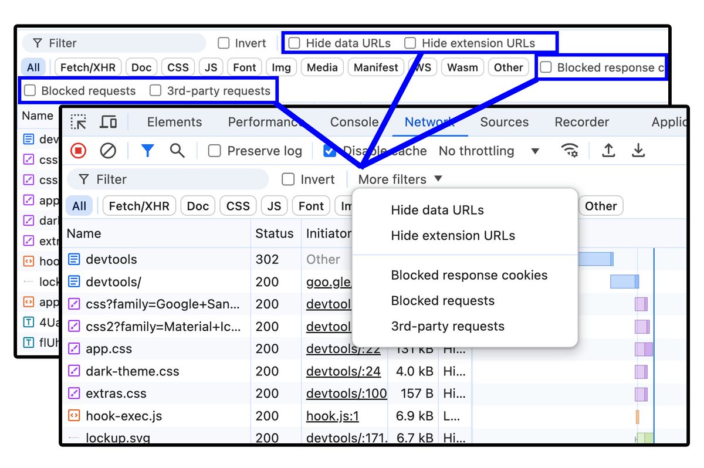Enable the Preserve log checkbox
The width and height of the screenshot is (704, 468).
214,151
